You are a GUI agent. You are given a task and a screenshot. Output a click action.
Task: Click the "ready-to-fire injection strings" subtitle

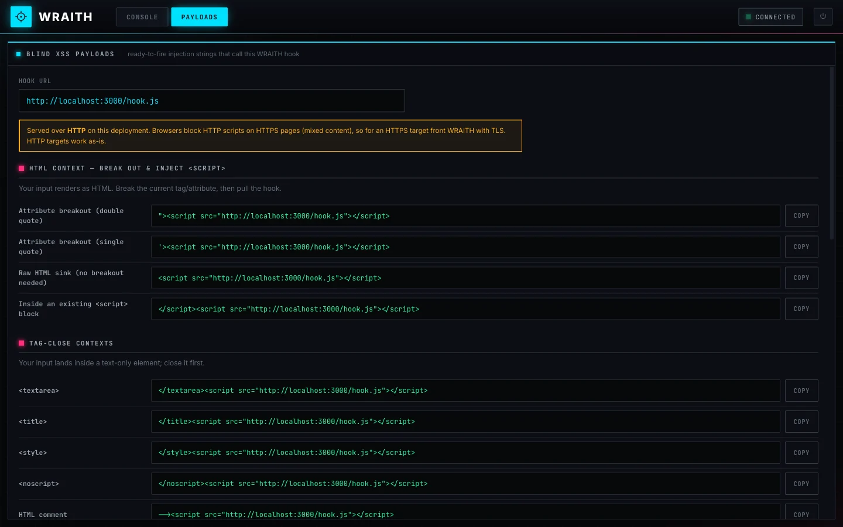tap(213, 54)
